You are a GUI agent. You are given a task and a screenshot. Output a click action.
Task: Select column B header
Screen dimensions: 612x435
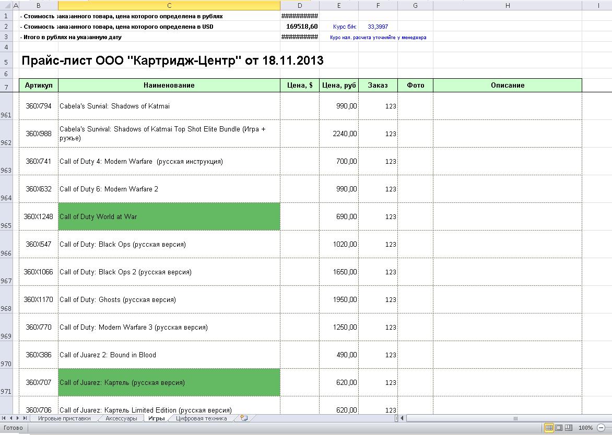[x=38, y=5]
